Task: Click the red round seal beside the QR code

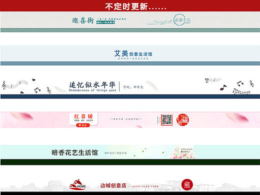Action: [182, 119]
